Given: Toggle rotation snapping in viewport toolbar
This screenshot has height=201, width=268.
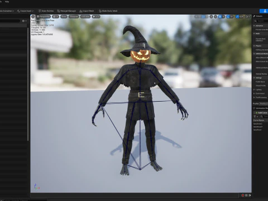Looking at the screenshot, I should [x=228, y=17].
